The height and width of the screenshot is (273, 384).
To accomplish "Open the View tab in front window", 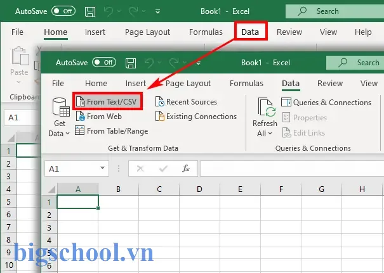I will (369, 84).
